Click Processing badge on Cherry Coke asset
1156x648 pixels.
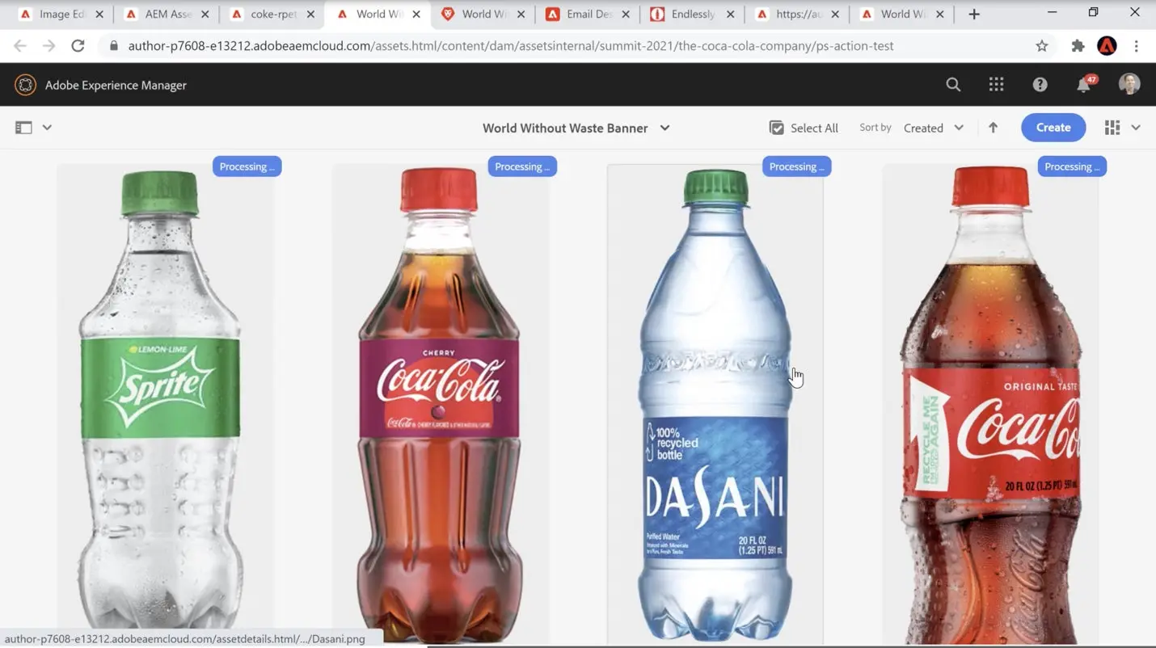[522, 166]
